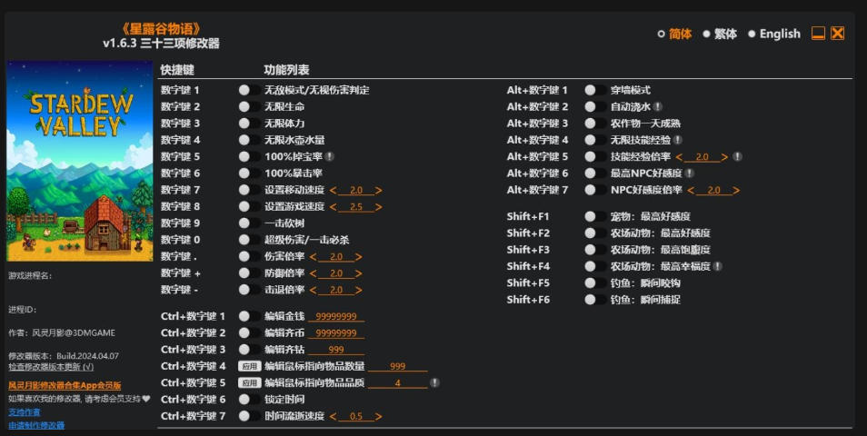This screenshot has height=436, width=867.
Task: Toggle 编辑金钱 switch
Action: (249, 316)
